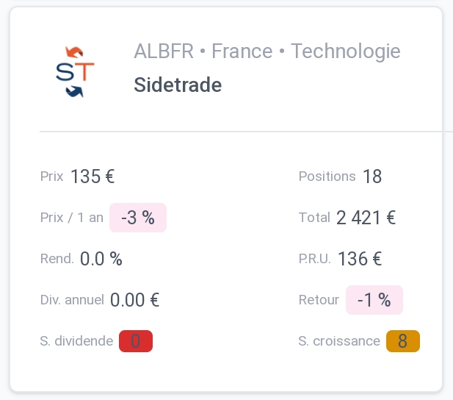
Task: Click the S. croissance label
Action: [339, 341]
